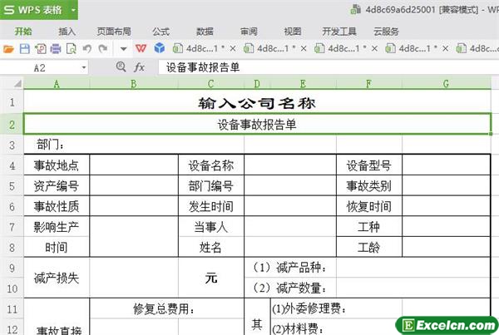Select the 恢复时间 cell
This screenshot has width=499, height=335.
(368, 206)
